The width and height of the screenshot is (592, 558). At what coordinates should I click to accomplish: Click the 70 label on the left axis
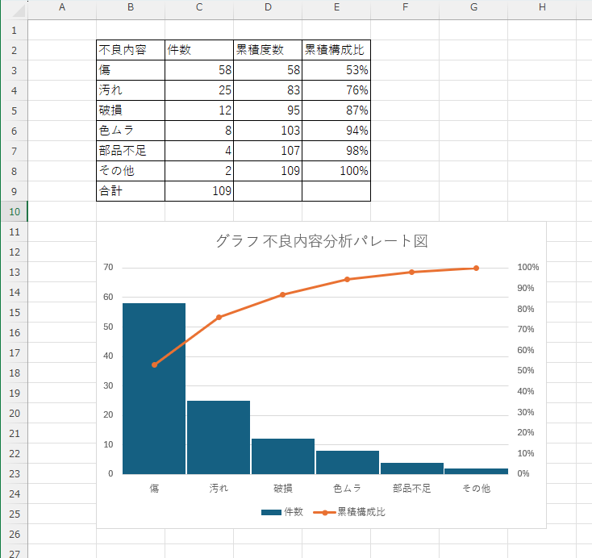108,268
